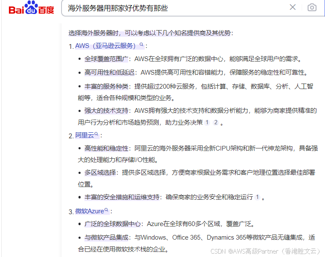Viewport: 325px width, 257px height.
Task: Select text 丰富的安全措施和运维支持
Action: (122, 197)
